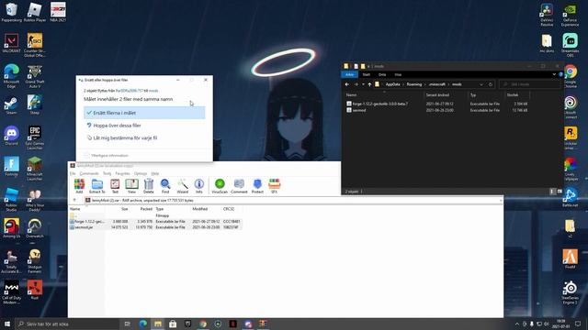This screenshot has width=588, height=330.
Task: Open the Favorites menu in WinRAR
Action: tap(122, 173)
